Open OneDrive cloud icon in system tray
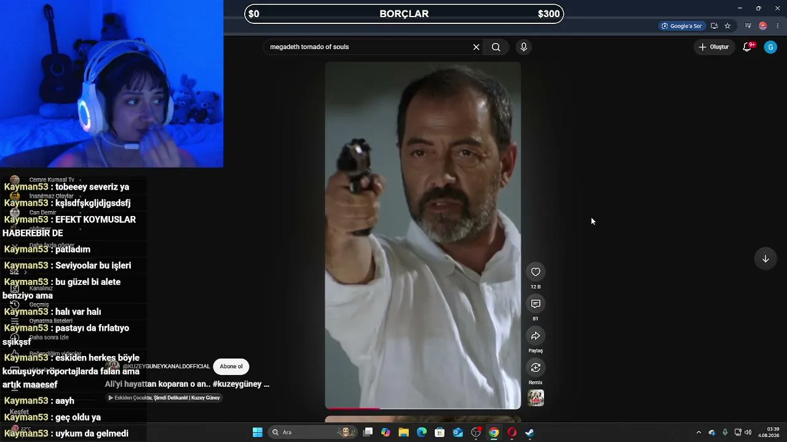 [x=712, y=432]
